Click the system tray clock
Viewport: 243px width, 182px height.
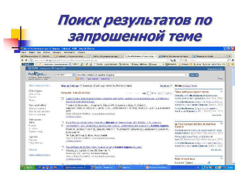(230, 168)
